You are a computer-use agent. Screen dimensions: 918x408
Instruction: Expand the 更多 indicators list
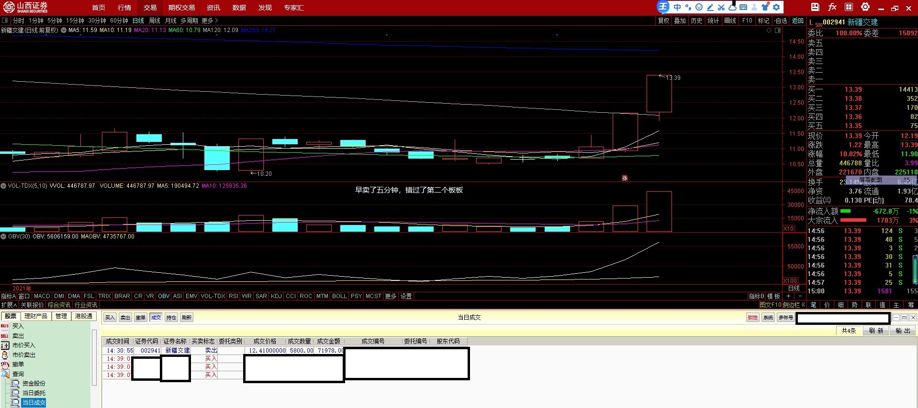click(391, 296)
